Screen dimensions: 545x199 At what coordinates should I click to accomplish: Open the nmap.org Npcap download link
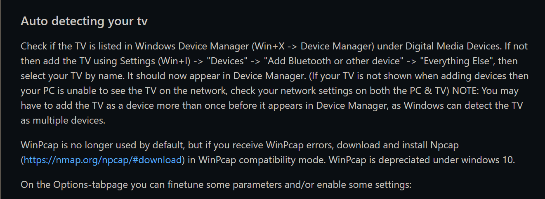coord(103,160)
